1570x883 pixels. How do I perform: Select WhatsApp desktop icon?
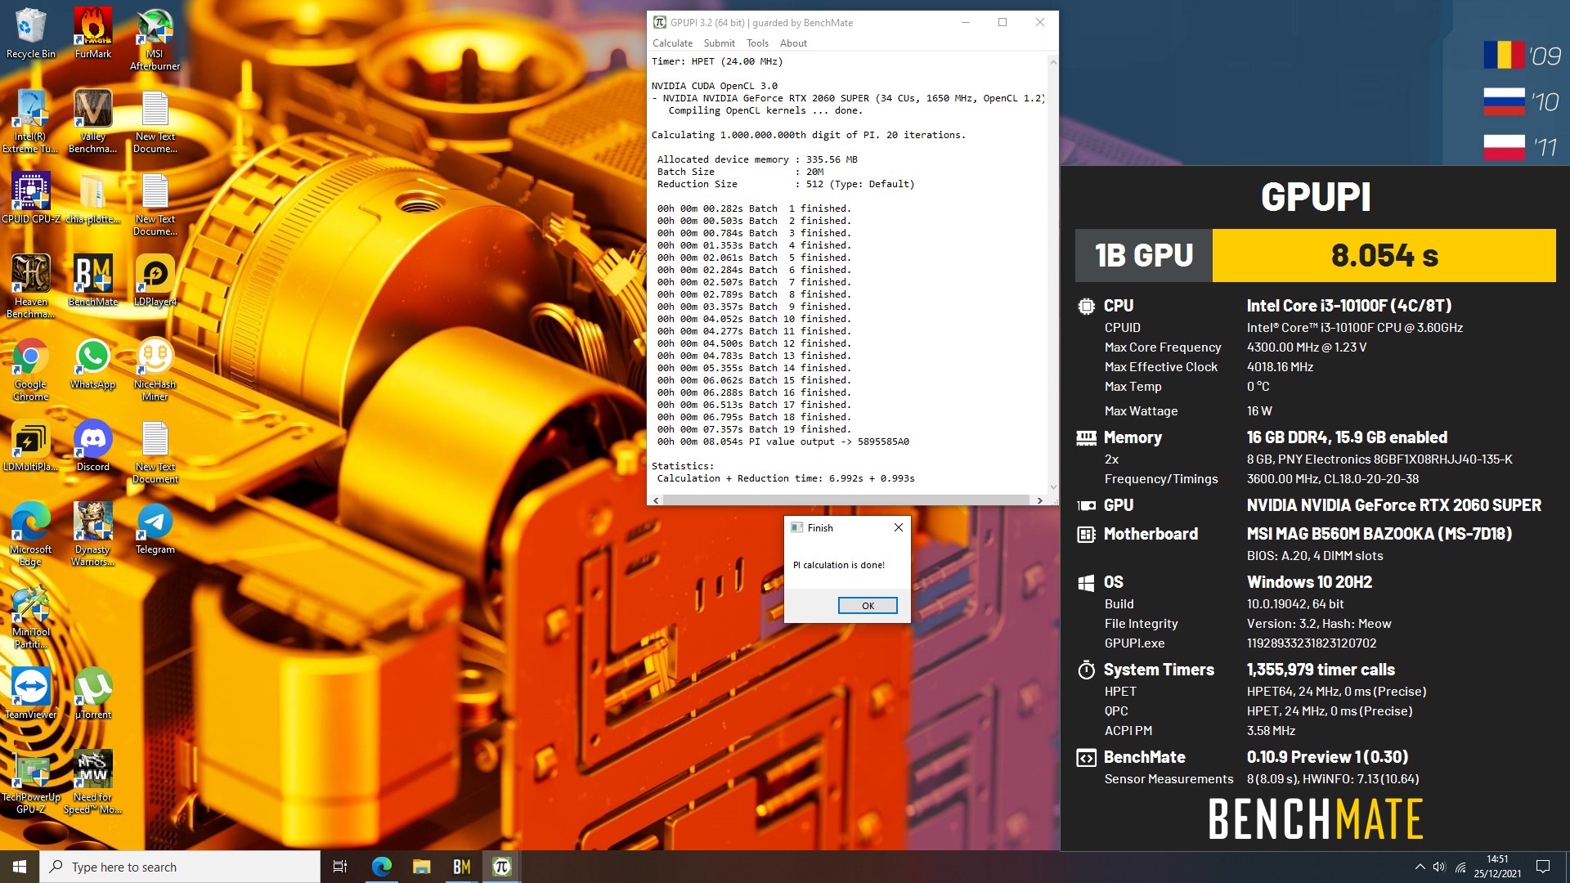93,363
